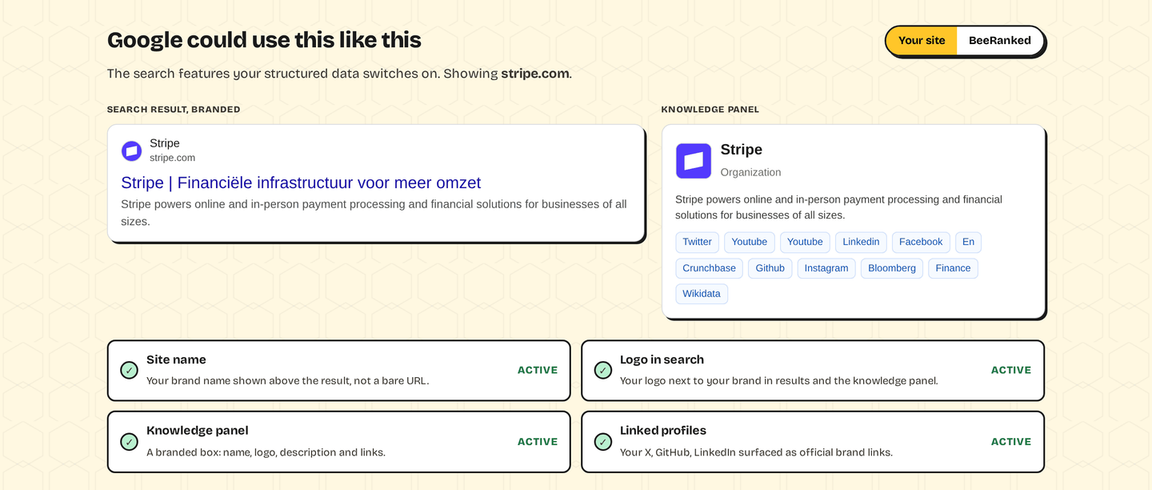Click the Knowledge panel card title
Image resolution: width=1152 pixels, height=490 pixels.
(x=198, y=431)
